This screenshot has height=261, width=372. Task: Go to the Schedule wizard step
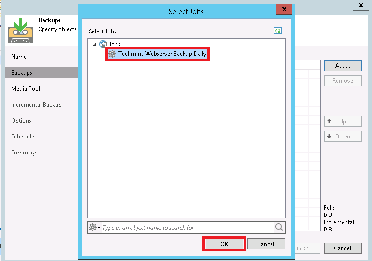[23, 137]
